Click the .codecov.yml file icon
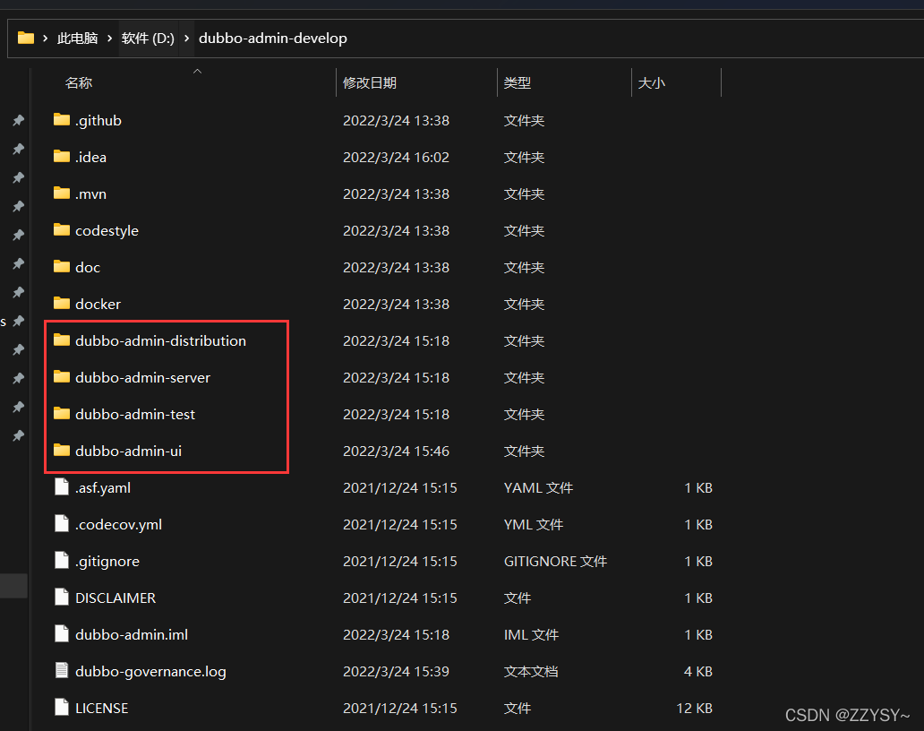This screenshot has width=924, height=731. (61, 523)
